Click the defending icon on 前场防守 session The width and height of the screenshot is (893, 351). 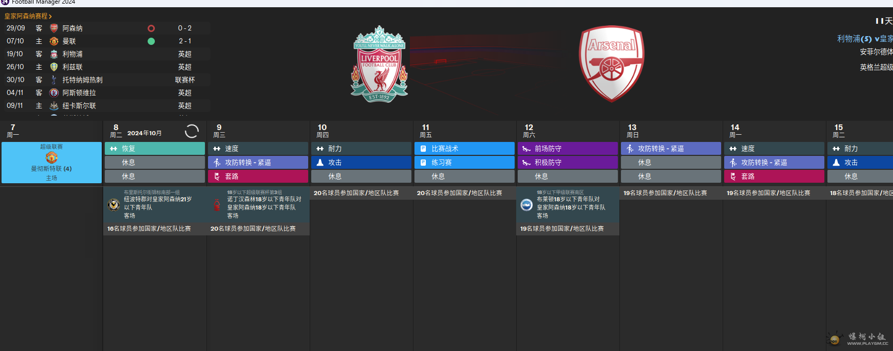[527, 149]
